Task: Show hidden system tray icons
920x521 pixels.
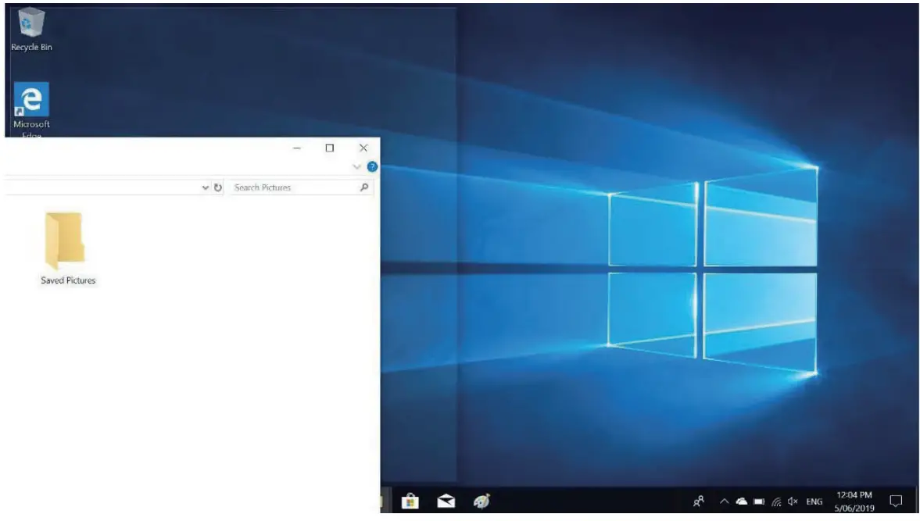Action: (723, 501)
